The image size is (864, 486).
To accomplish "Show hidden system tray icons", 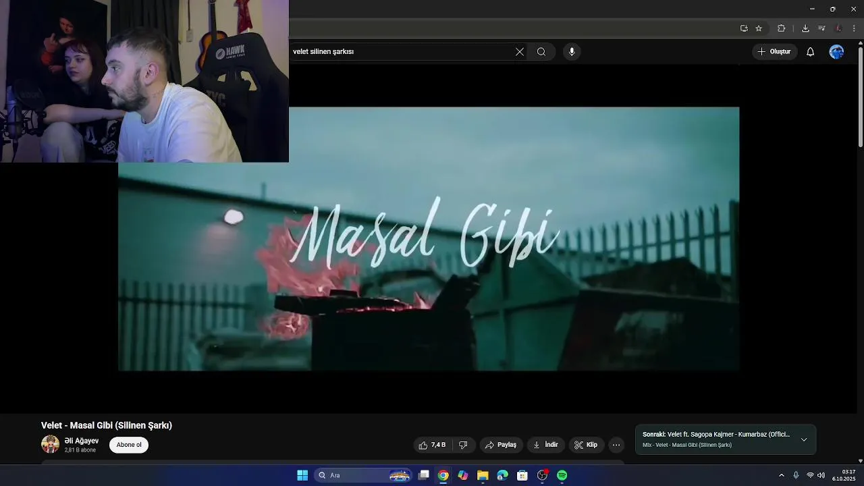I will tap(782, 475).
